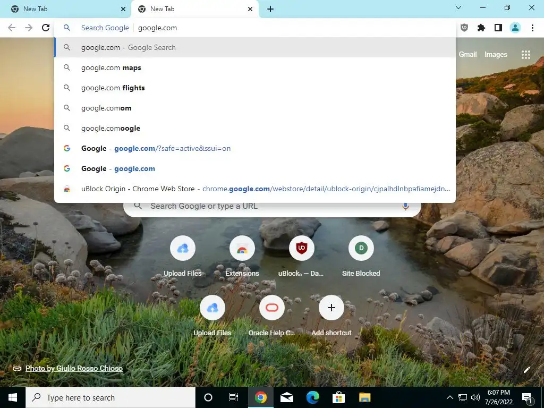Expand the tab search chevron
Screen dimensions: 544x408
click(458, 7)
